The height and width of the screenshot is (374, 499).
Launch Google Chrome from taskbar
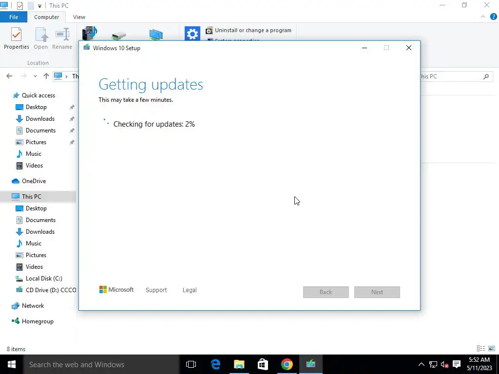click(x=287, y=364)
